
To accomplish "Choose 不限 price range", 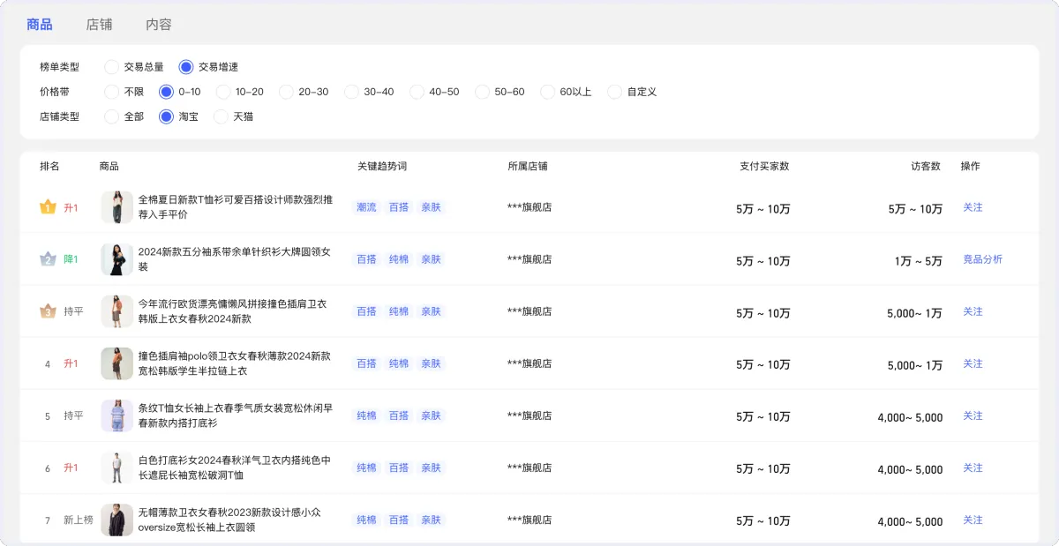I will click(111, 92).
